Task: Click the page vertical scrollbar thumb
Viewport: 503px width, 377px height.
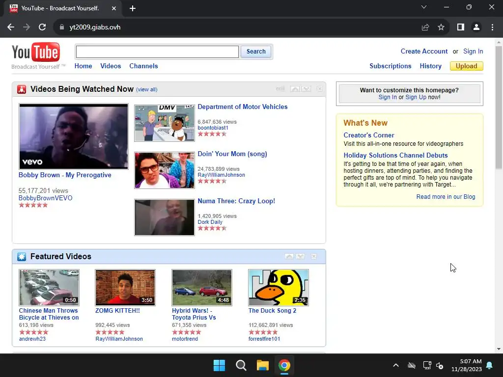Action: tap(499, 108)
